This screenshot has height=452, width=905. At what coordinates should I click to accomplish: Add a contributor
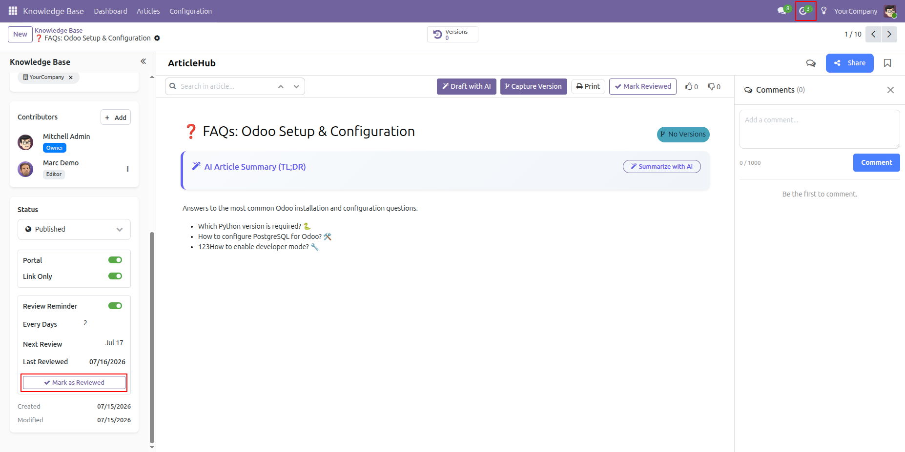116,117
